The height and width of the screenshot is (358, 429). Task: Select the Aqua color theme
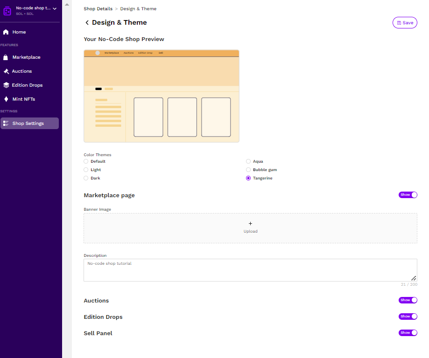[x=248, y=161]
